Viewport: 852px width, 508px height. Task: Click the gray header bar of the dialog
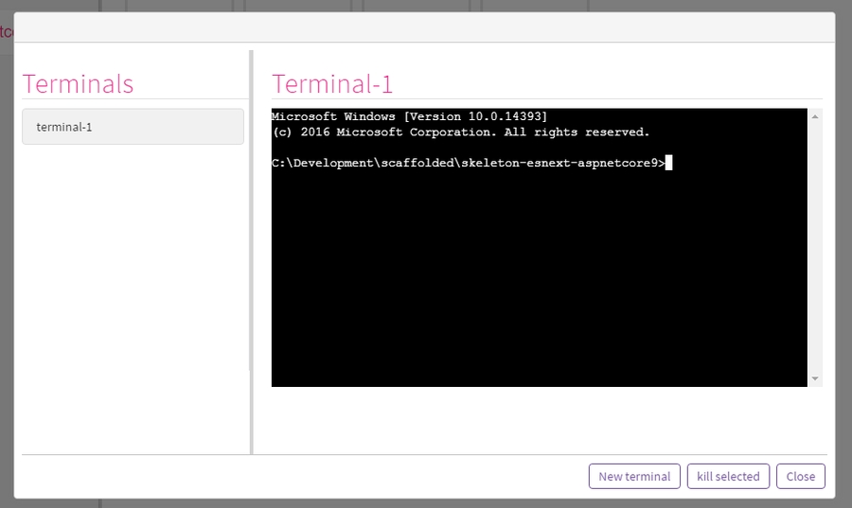424,27
